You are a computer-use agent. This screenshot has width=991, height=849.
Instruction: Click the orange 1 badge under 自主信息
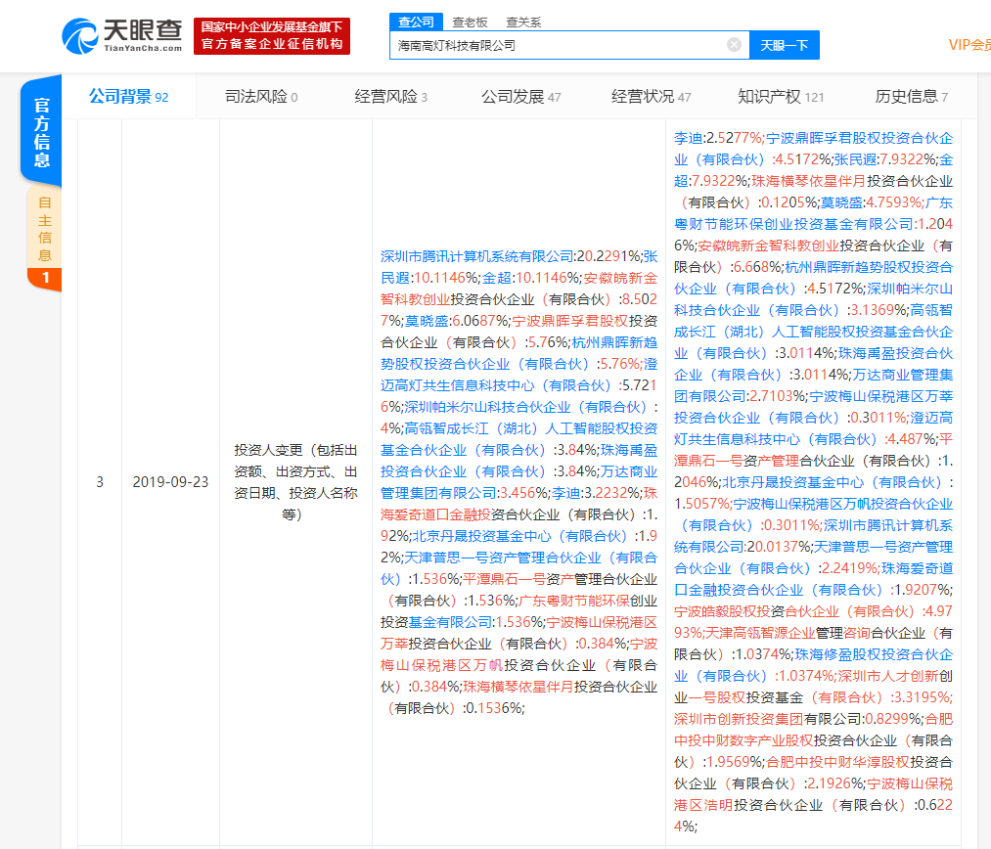(x=44, y=279)
